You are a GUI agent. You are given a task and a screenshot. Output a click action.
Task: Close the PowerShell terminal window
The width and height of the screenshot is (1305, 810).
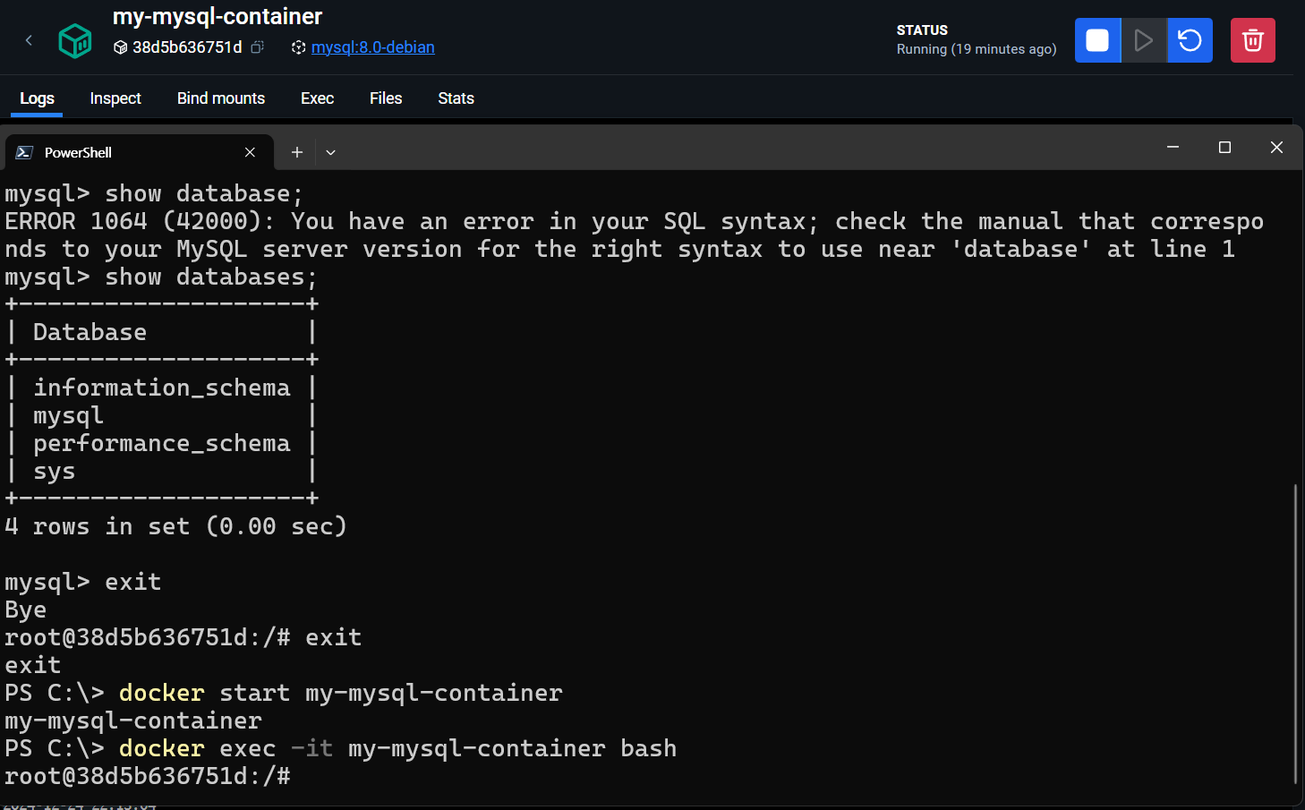click(1276, 147)
